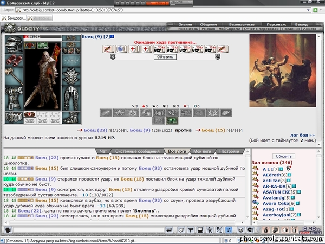Click player name Azerbayjani in list
The height and width of the screenshot is (244, 325).
tap(277, 215)
